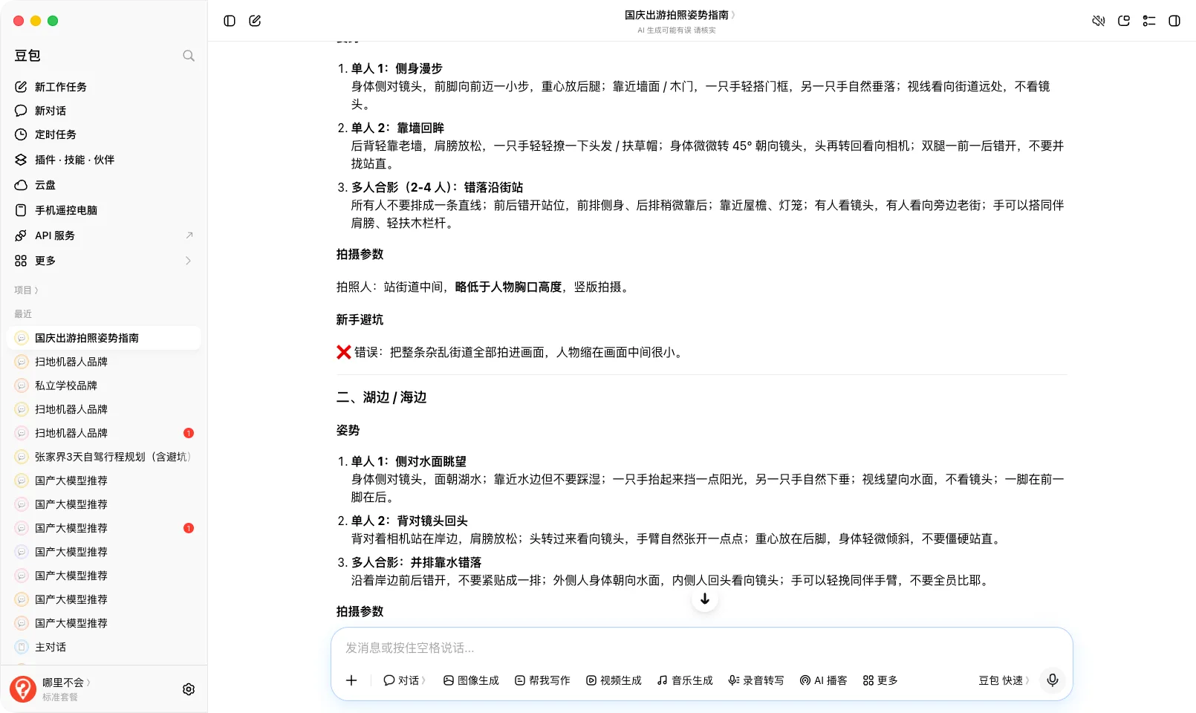Select AI 播客 tool

tap(824, 680)
